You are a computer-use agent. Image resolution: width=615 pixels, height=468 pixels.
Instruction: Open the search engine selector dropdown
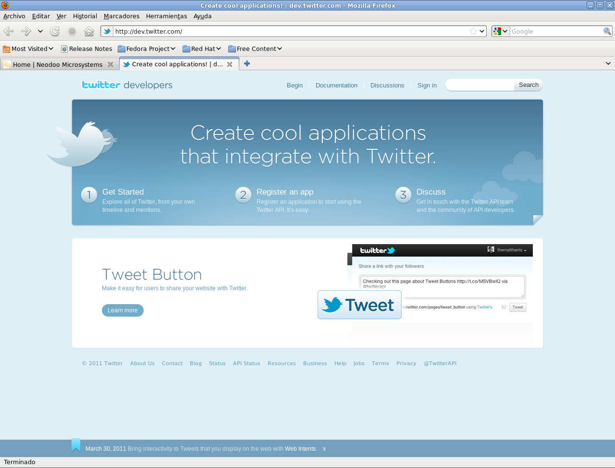point(501,31)
